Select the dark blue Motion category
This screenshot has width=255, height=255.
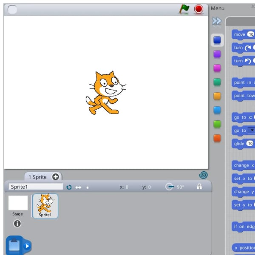coord(217,40)
